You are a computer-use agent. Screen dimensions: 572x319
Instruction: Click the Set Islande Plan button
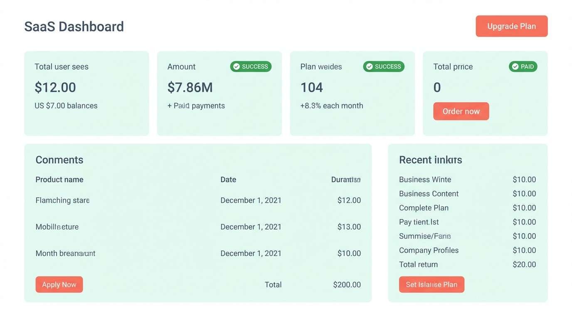coord(431,285)
